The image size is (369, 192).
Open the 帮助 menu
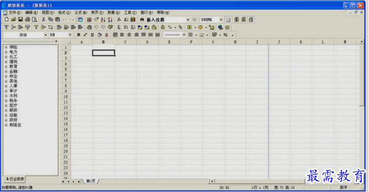tap(163, 12)
